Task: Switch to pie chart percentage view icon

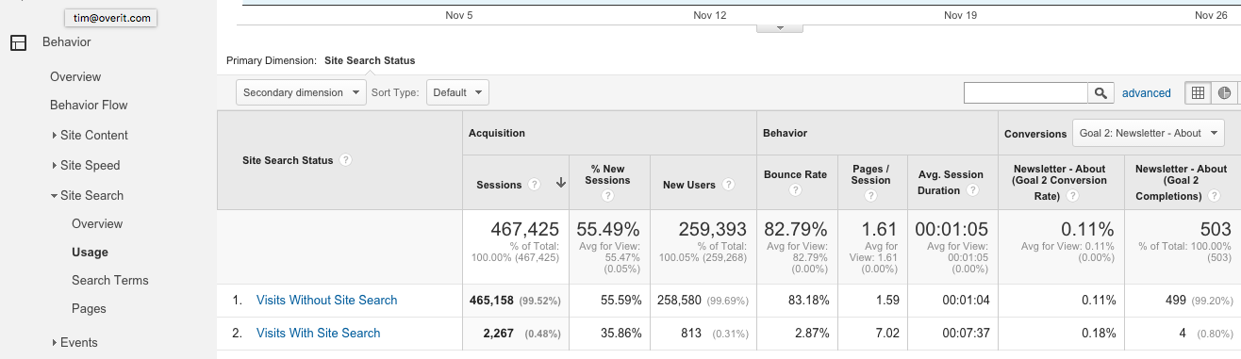Action: [1224, 92]
